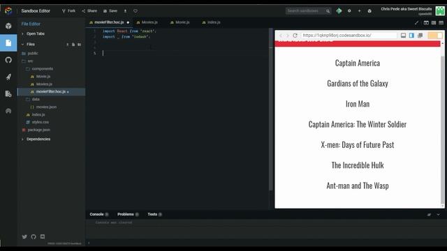Go forward in the preview browser
Screen dimensions: 447x251
(288, 36)
